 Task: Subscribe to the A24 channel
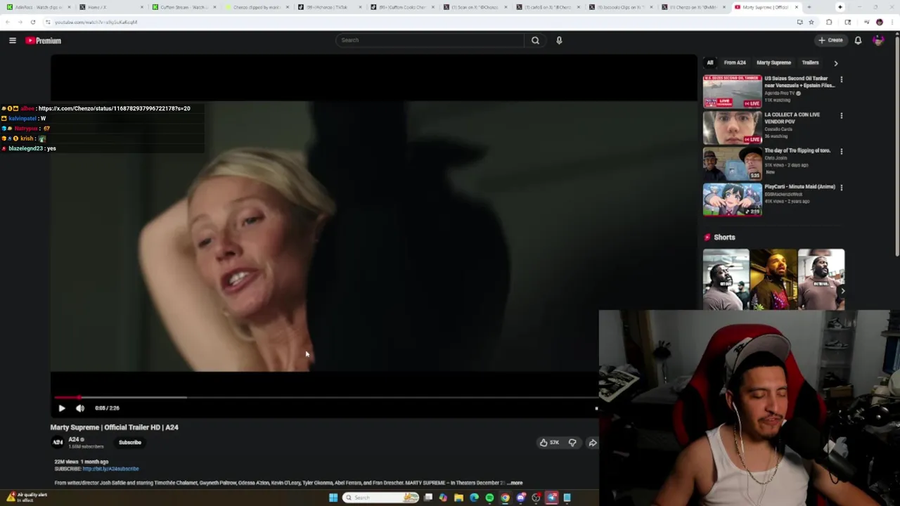tap(129, 442)
